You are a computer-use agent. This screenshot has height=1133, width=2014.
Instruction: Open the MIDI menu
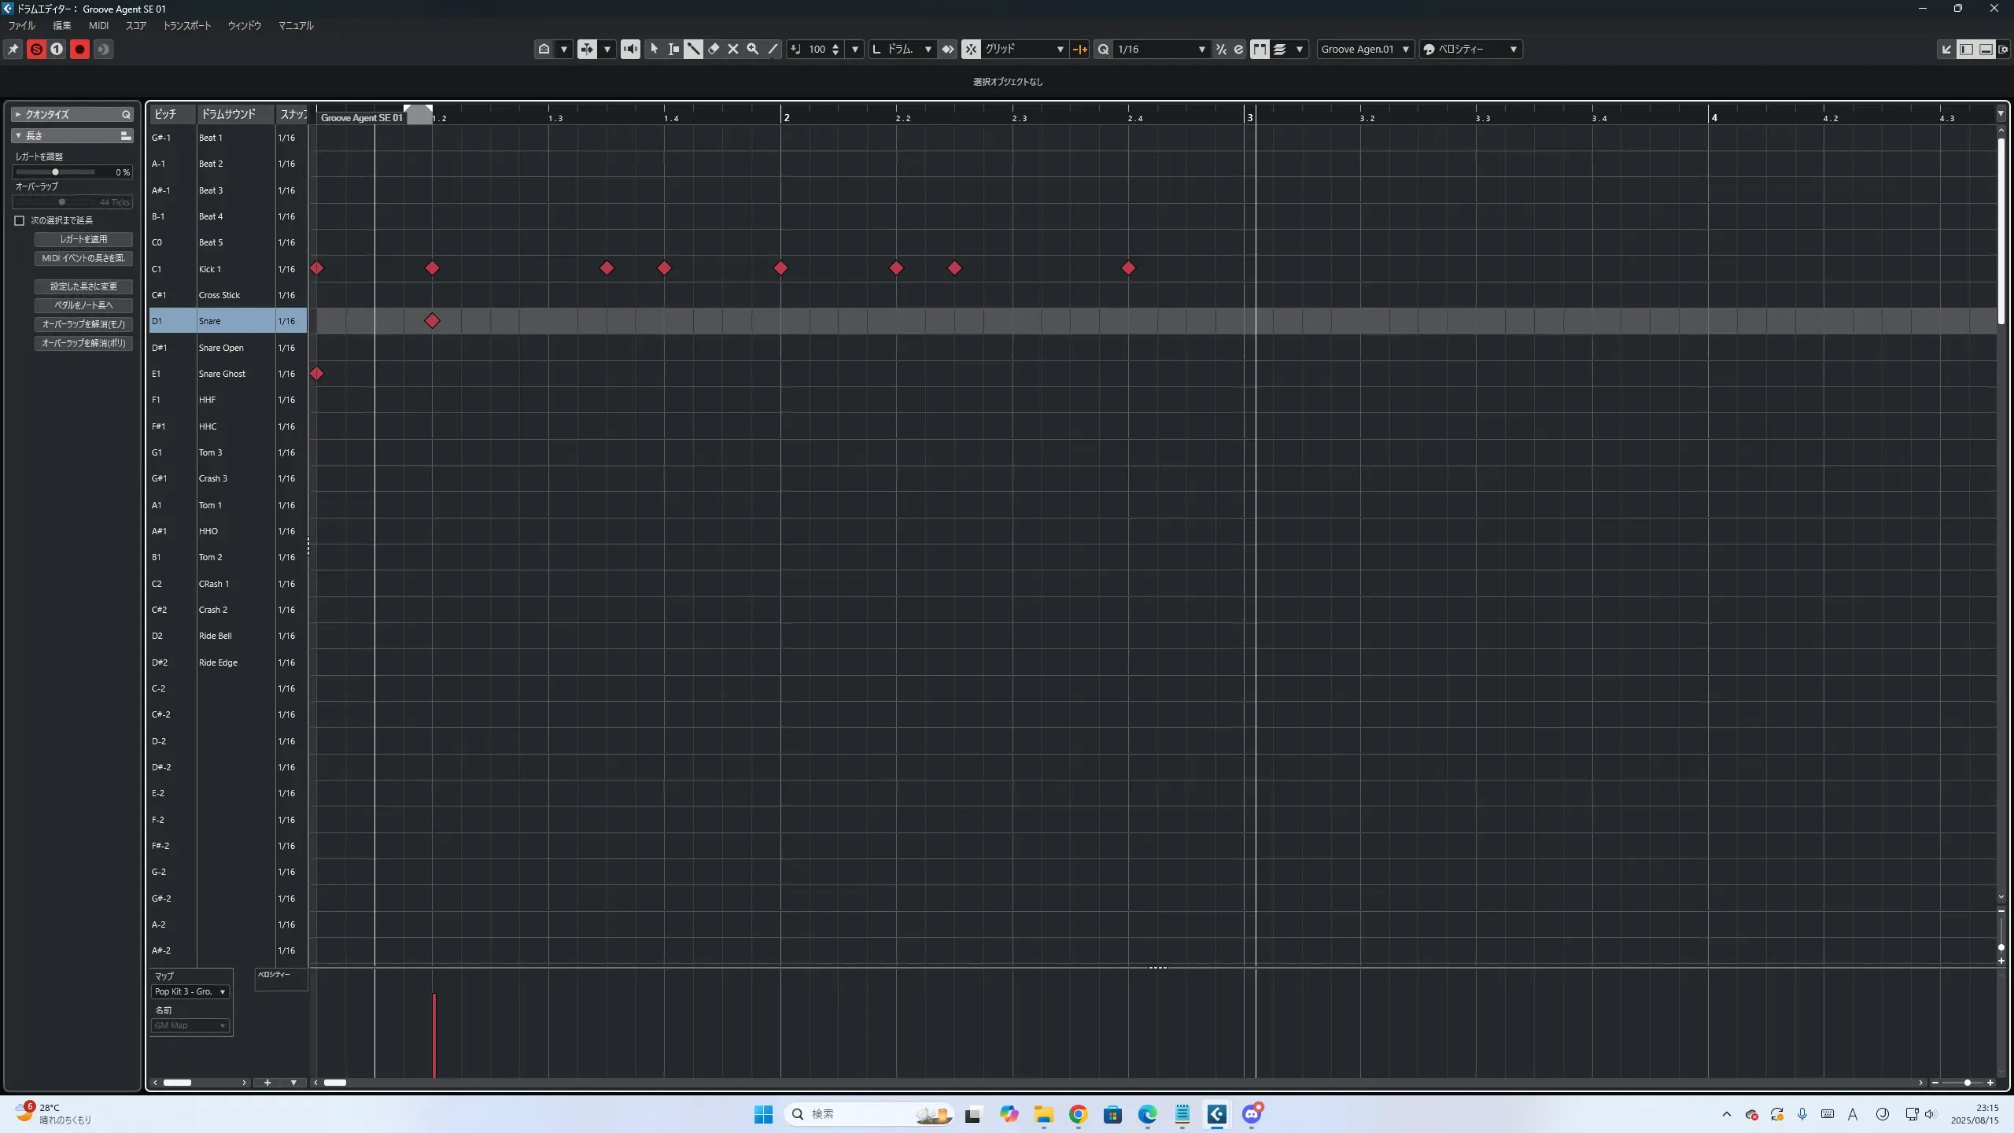coord(98,25)
